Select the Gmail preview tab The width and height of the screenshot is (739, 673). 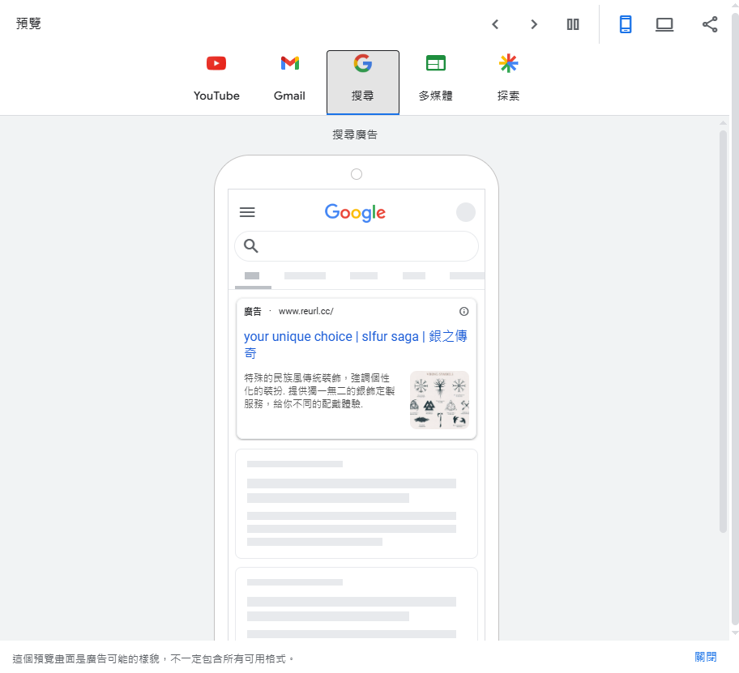click(289, 79)
